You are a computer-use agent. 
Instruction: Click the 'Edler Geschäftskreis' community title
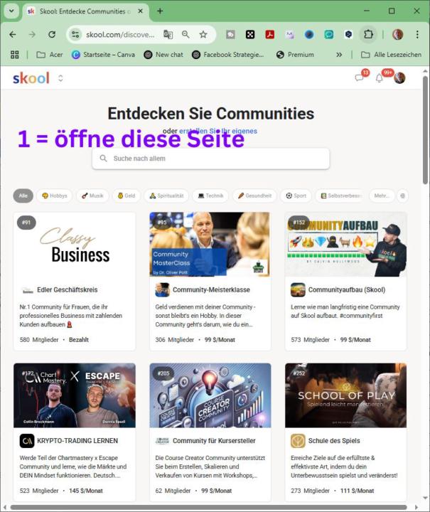pos(68,289)
